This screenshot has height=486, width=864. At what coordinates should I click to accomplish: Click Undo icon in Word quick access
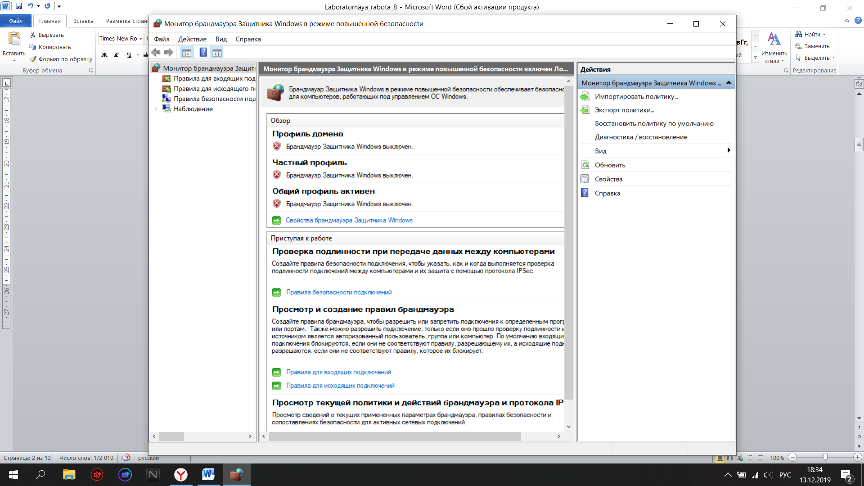tap(30, 6)
